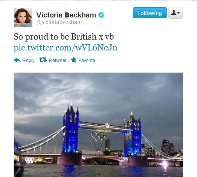Select the Retweet text label
The image size is (197, 177).
pos(58,61)
